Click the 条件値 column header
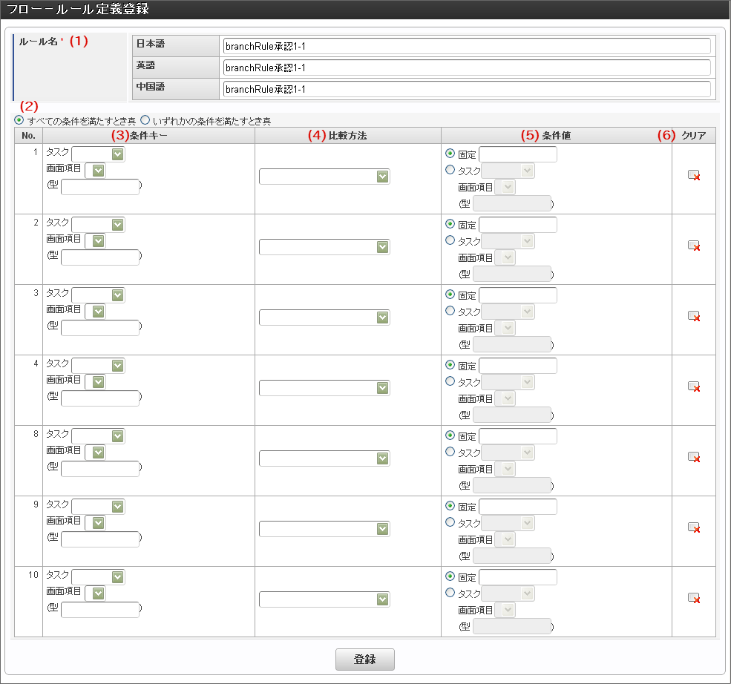The image size is (731, 684). [556, 136]
